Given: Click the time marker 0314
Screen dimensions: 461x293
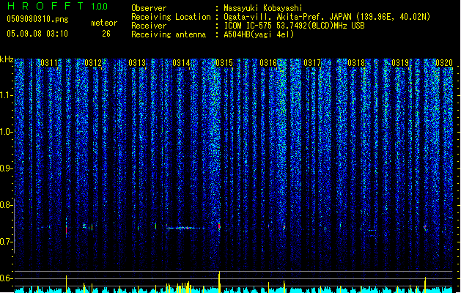Looking at the screenshot, I should tap(181, 63).
